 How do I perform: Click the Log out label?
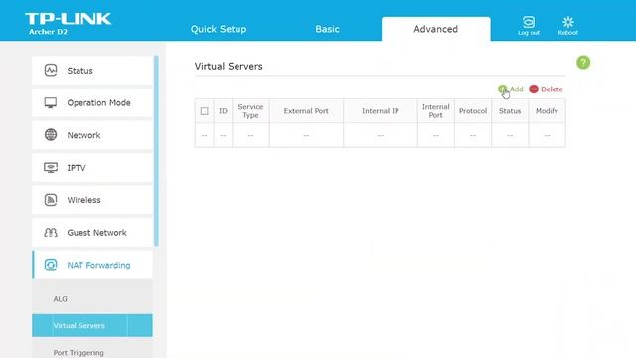529,33
